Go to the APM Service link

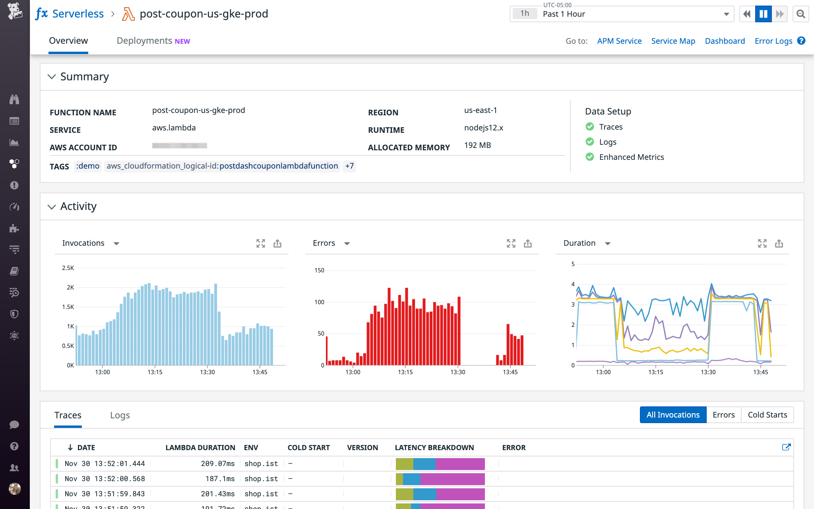[619, 41]
